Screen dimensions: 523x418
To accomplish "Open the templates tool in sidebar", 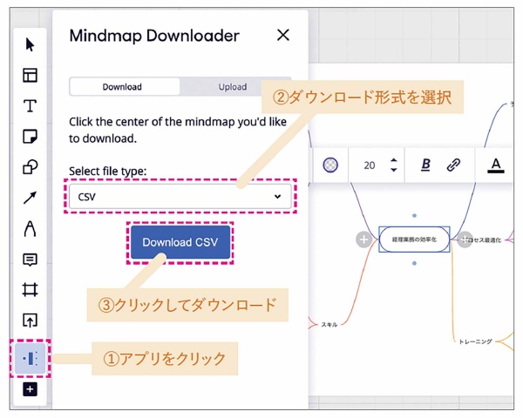I will pyautogui.click(x=31, y=75).
